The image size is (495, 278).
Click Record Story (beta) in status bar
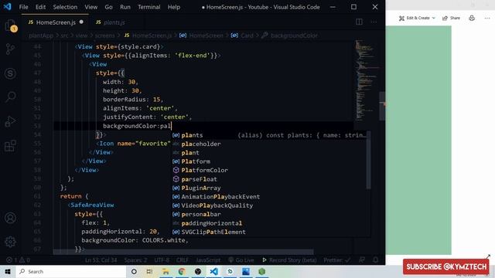coord(289,260)
